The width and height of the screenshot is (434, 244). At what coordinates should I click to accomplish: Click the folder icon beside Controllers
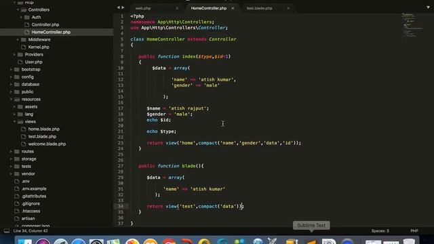click(x=24, y=9)
